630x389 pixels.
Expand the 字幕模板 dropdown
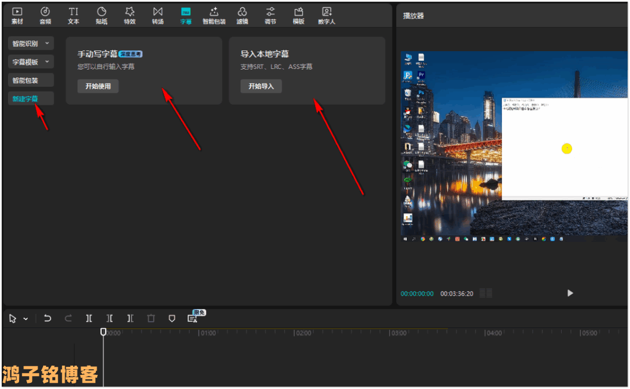point(31,62)
